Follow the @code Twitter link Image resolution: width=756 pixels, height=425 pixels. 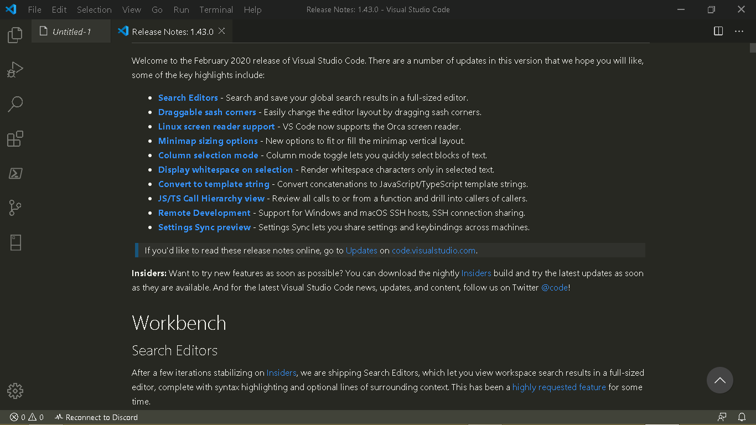coord(554,287)
